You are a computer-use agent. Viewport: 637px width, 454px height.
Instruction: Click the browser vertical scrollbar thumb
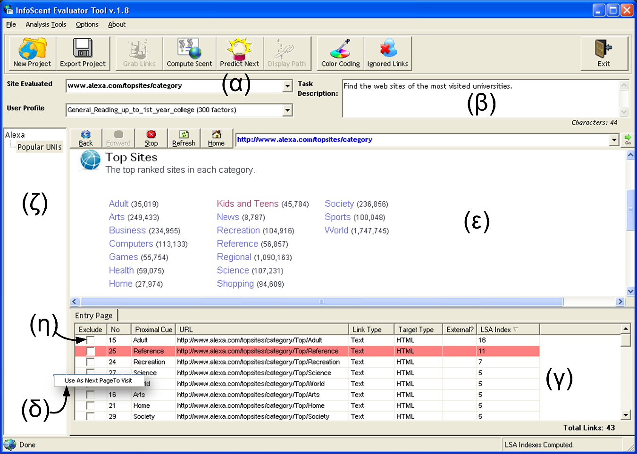630,210
